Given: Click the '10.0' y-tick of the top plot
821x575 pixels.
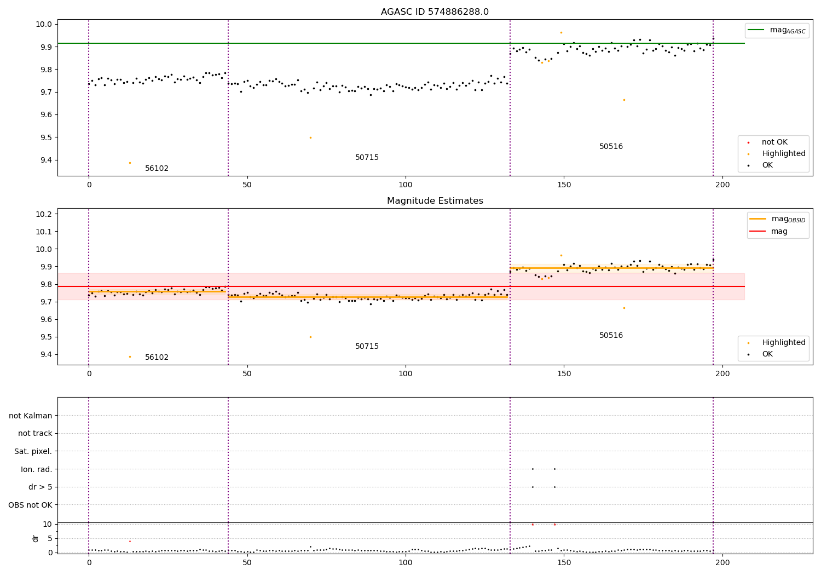Looking at the screenshot, I should [x=44, y=24].
